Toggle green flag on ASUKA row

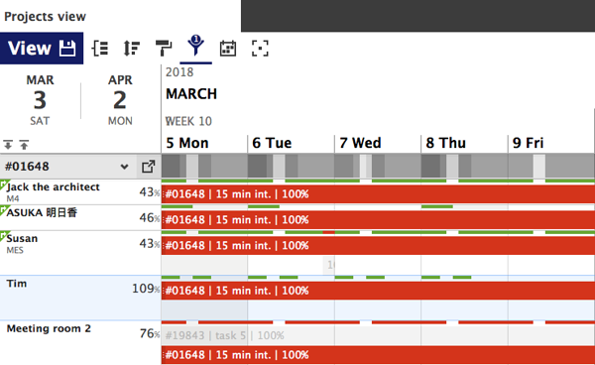pyautogui.click(x=4, y=209)
